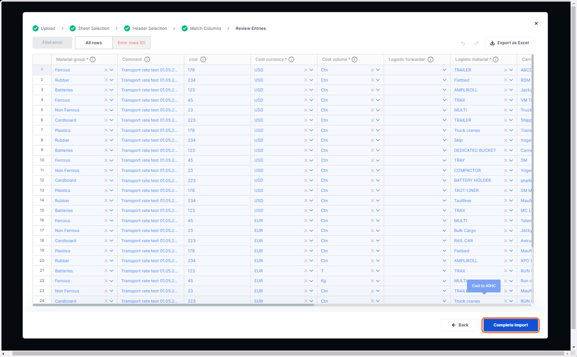Click the Cost to 40HC tooltip
Image resolution: width=577 pixels, height=357 pixels.
tap(484, 286)
